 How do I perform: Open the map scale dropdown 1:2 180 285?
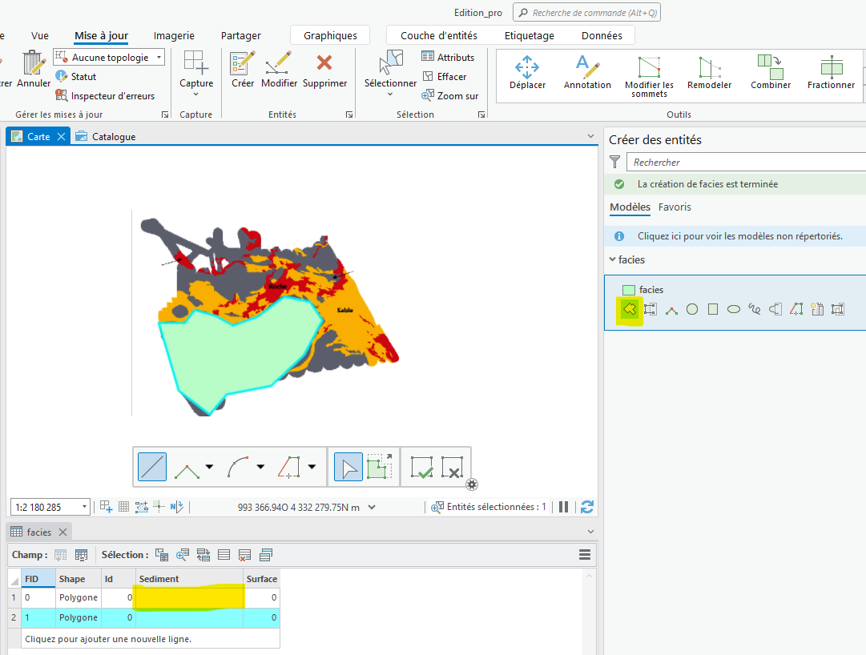coord(85,507)
